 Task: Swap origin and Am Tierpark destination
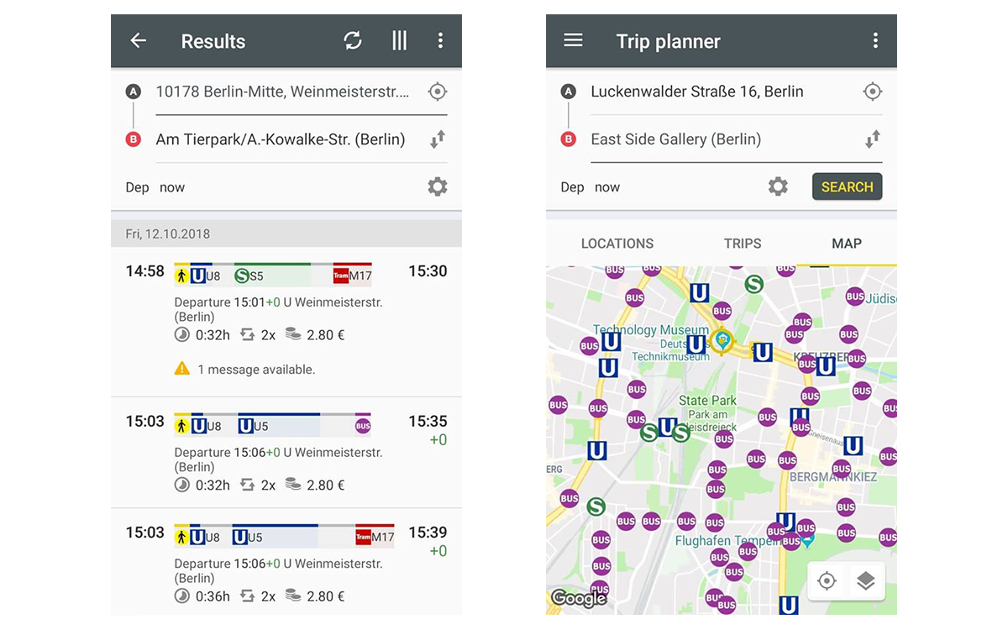(x=437, y=139)
